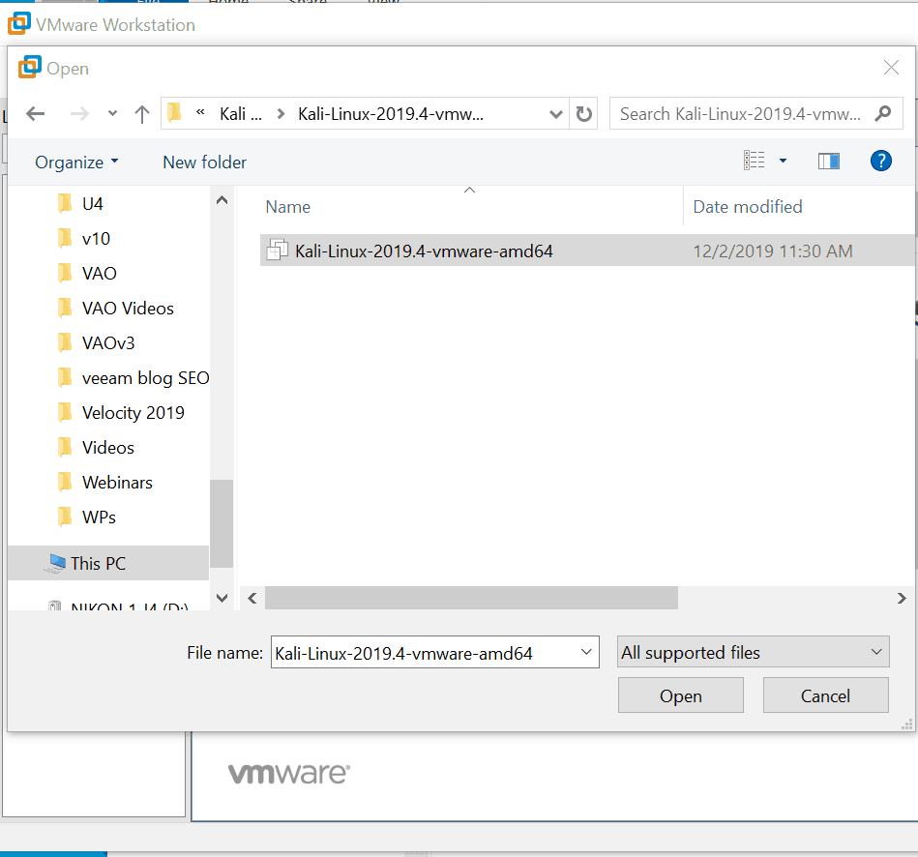Click the navigation pane scroll up arrow
This screenshot has height=857, width=918.
point(222,200)
